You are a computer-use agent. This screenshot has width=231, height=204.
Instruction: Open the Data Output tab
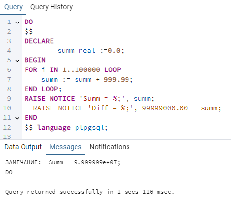point(23,147)
